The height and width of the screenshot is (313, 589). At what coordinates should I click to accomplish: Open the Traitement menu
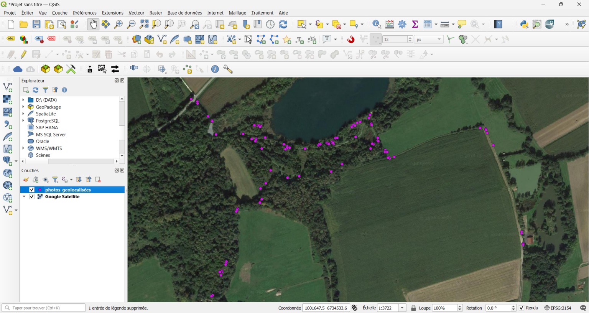(x=262, y=13)
